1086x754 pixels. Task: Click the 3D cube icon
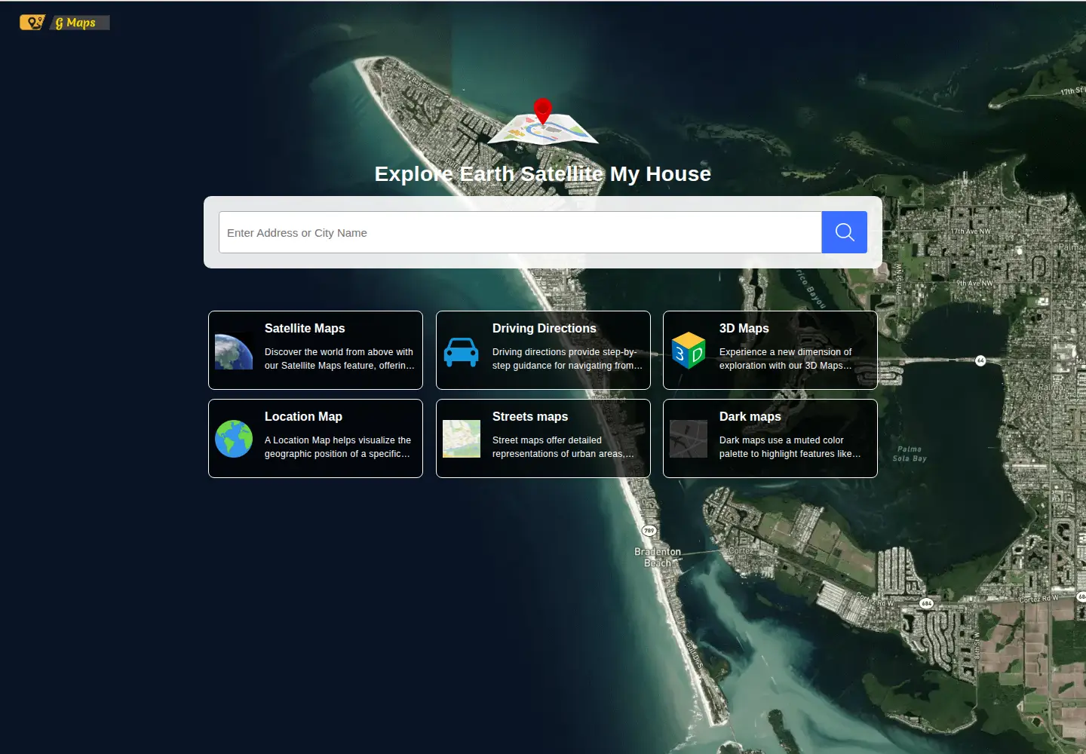click(x=689, y=351)
